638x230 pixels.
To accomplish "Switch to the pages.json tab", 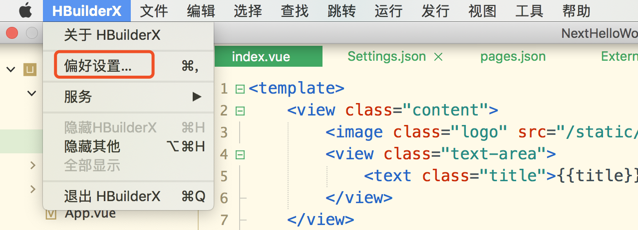I will (x=513, y=57).
